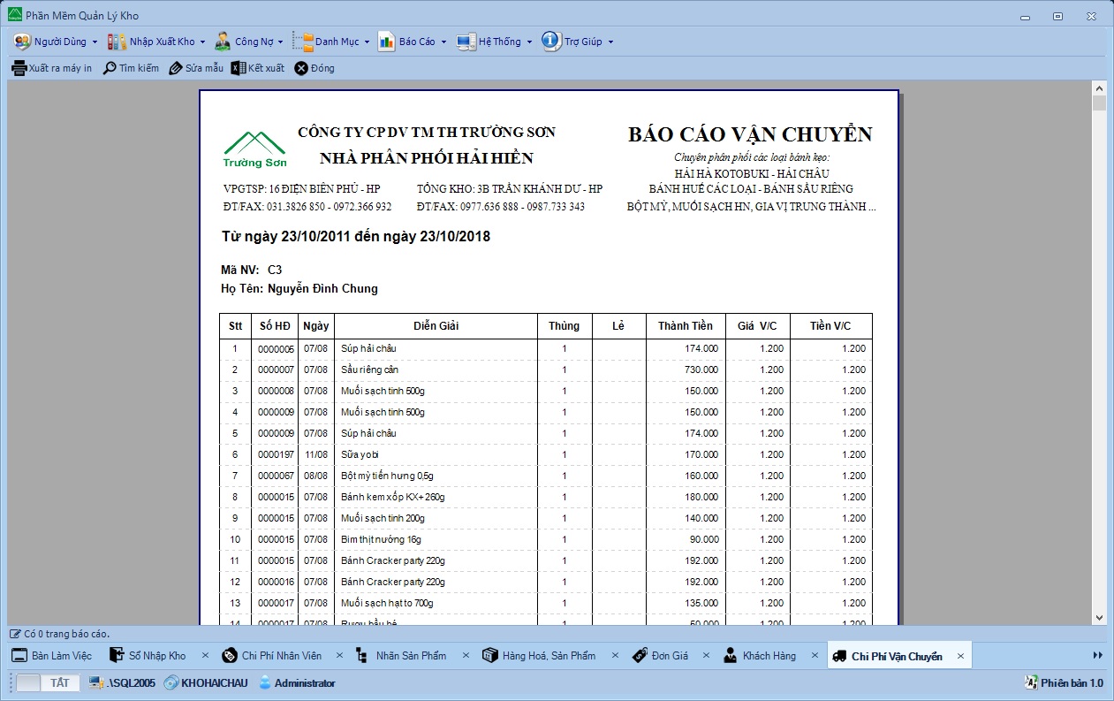1114x701 pixels.
Task: Expand the Hệ Thống dropdown arrow
Action: (x=529, y=42)
